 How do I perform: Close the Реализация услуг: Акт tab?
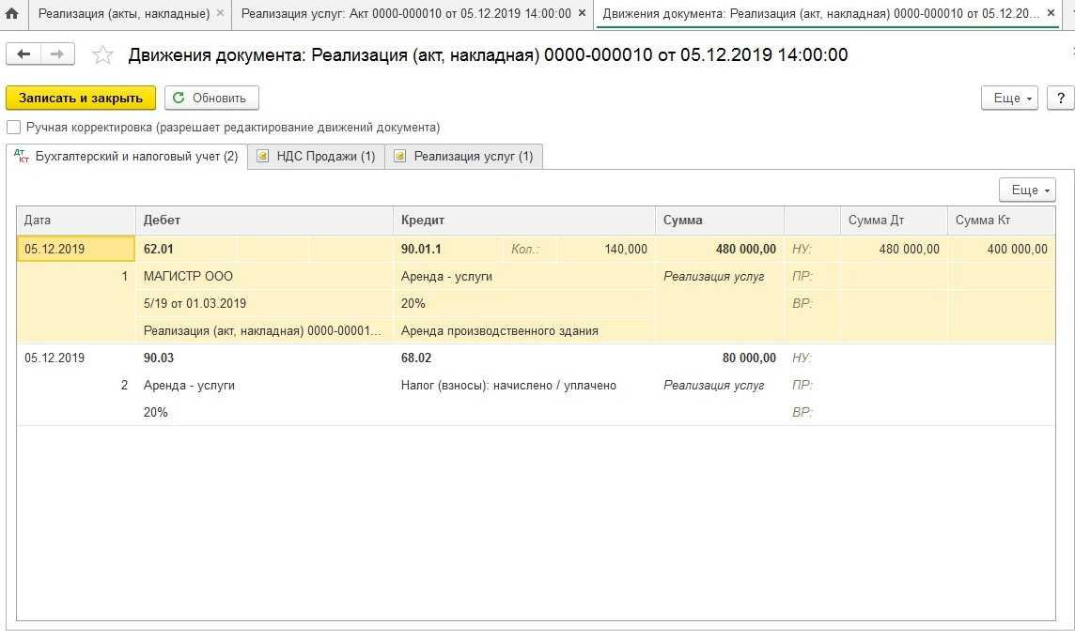click(582, 14)
